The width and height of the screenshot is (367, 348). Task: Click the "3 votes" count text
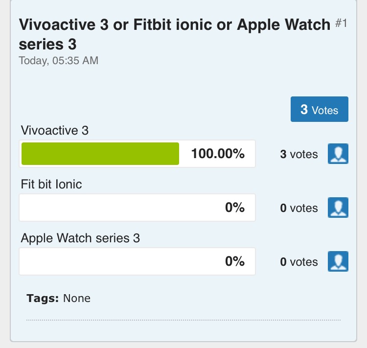[298, 154]
